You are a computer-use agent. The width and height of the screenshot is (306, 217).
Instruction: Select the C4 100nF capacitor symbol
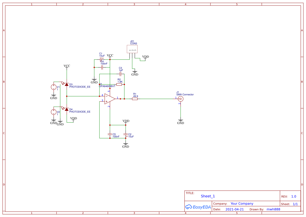point(102,67)
